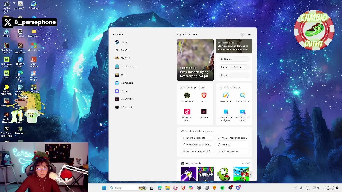Image resolution: width=342 pixels, height=192 pixels.
Task: Open Steam from the Reciente list
Action: [121, 42]
